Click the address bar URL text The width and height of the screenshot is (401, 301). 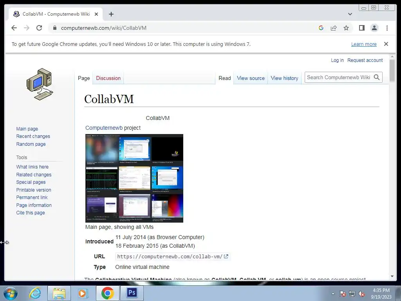pyautogui.click(x=103, y=28)
